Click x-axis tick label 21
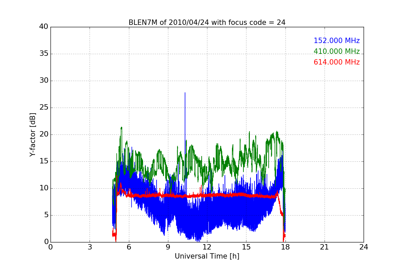Viewport: 404px width, 269px height. pyautogui.click(x=325, y=247)
